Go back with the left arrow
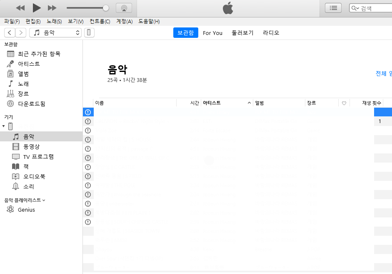The image size is (392, 274). (x=10, y=33)
